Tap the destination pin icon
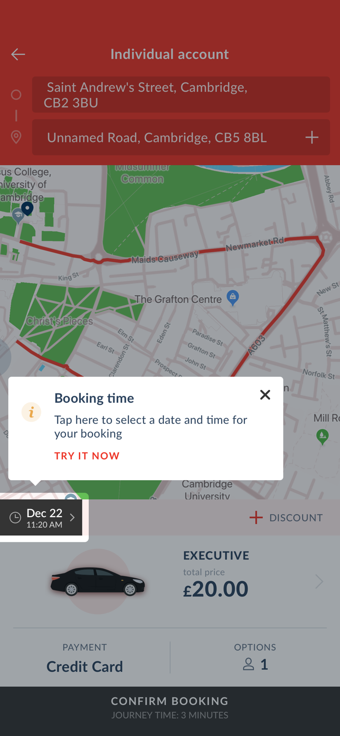 coord(16,137)
